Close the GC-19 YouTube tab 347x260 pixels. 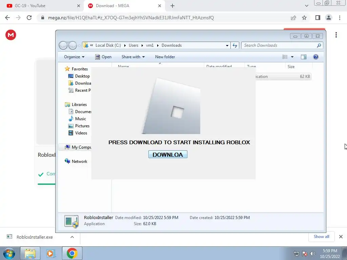click(79, 6)
